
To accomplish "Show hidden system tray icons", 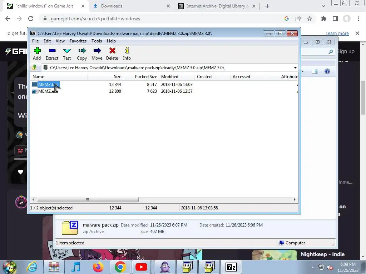I will click(x=312, y=267).
